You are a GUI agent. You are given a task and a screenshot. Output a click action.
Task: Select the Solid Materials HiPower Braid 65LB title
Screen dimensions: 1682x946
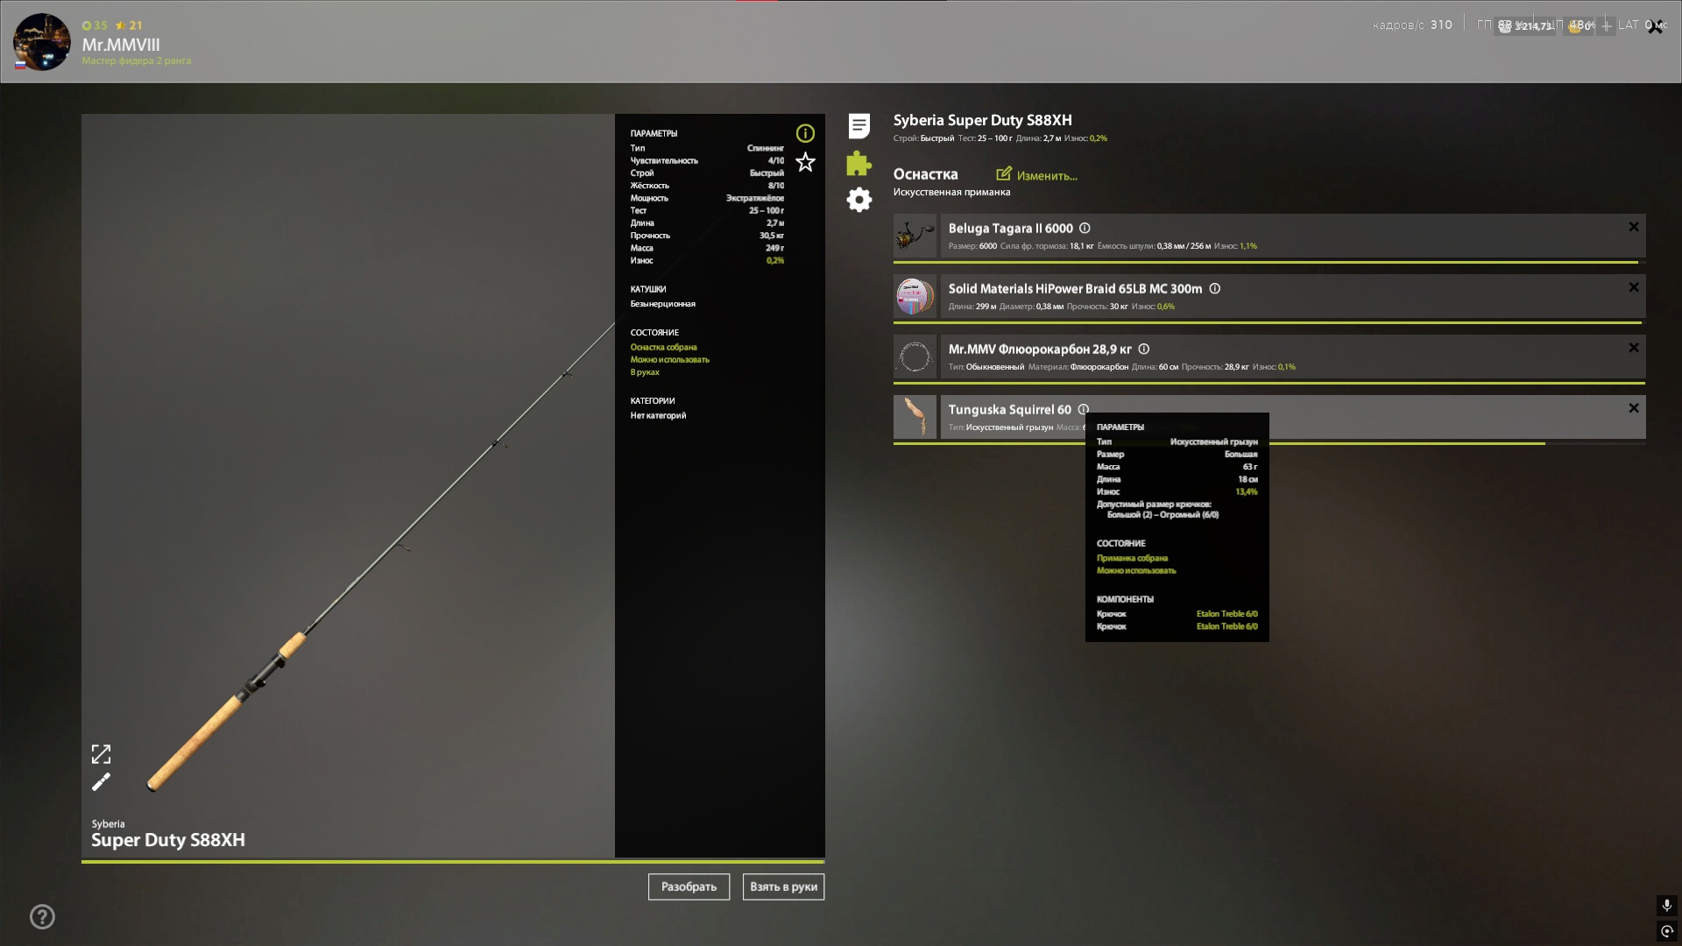(1075, 289)
